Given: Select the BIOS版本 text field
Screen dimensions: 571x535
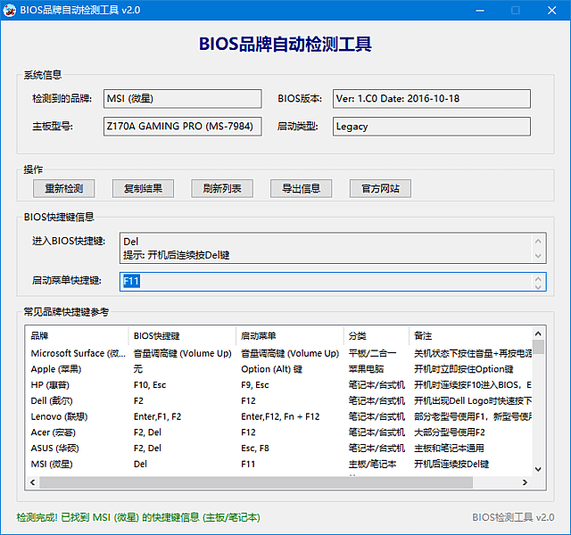Looking at the screenshot, I should 431,98.
